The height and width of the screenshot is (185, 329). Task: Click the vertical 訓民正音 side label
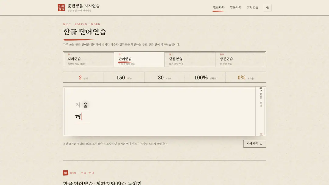[x=261, y=92]
